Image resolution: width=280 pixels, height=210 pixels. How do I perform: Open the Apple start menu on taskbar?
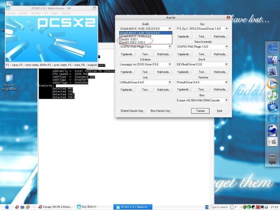(x=7, y=207)
